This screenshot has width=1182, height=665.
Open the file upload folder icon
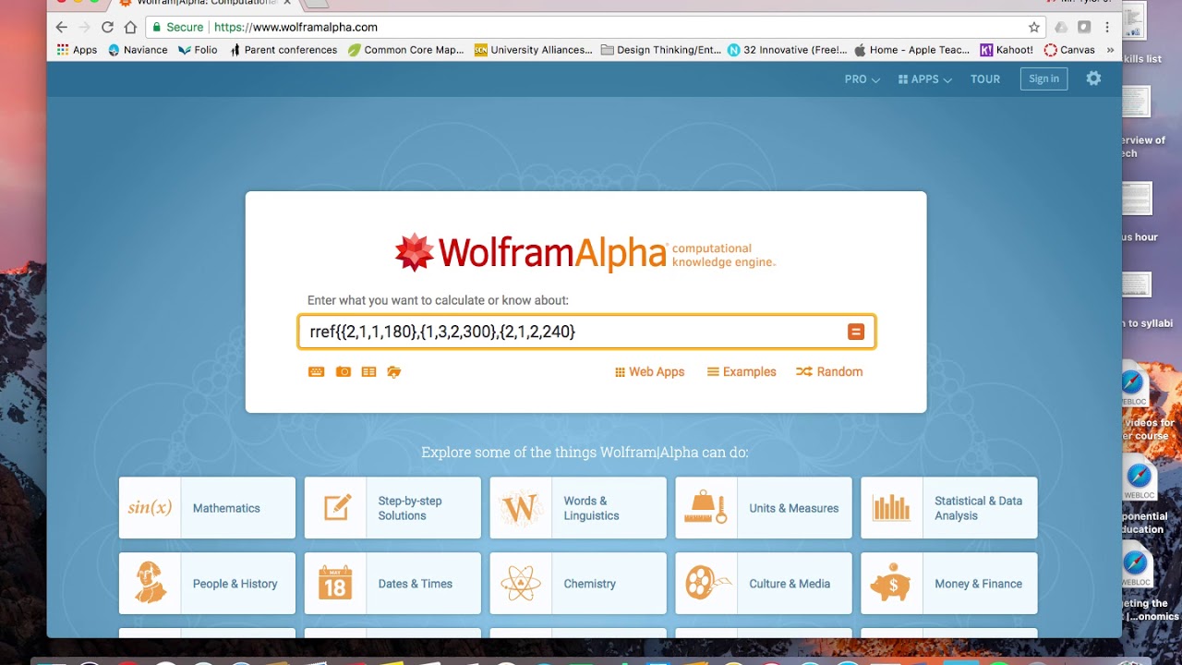(x=394, y=371)
